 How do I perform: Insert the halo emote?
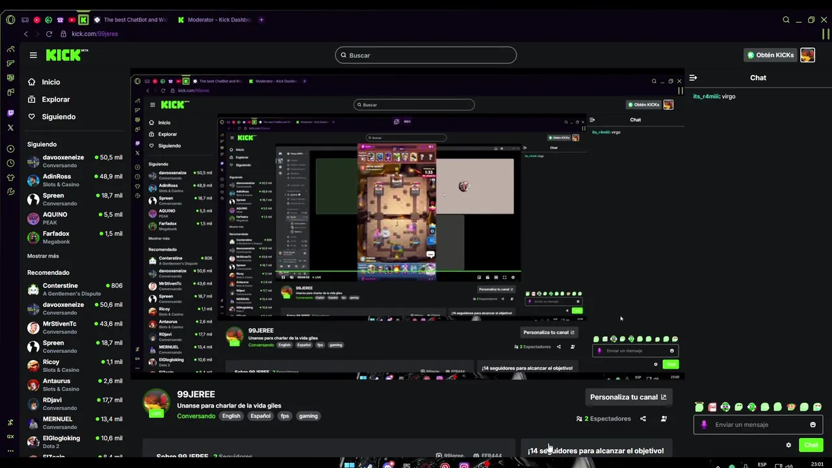699,407
